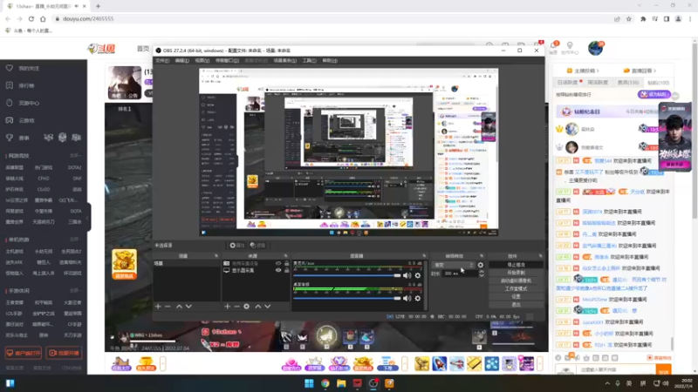The height and width of the screenshot is (392, 698).
Task: Click Start Recording button in OBS Controls
Action: pos(516,273)
